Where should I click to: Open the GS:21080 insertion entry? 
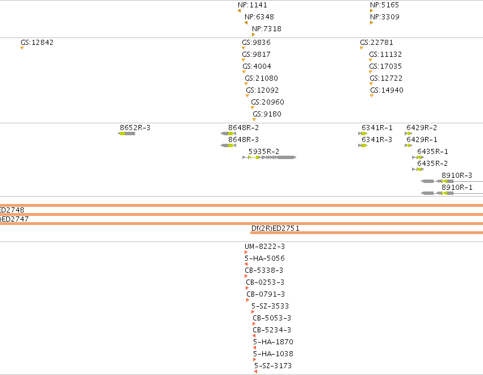(x=261, y=78)
